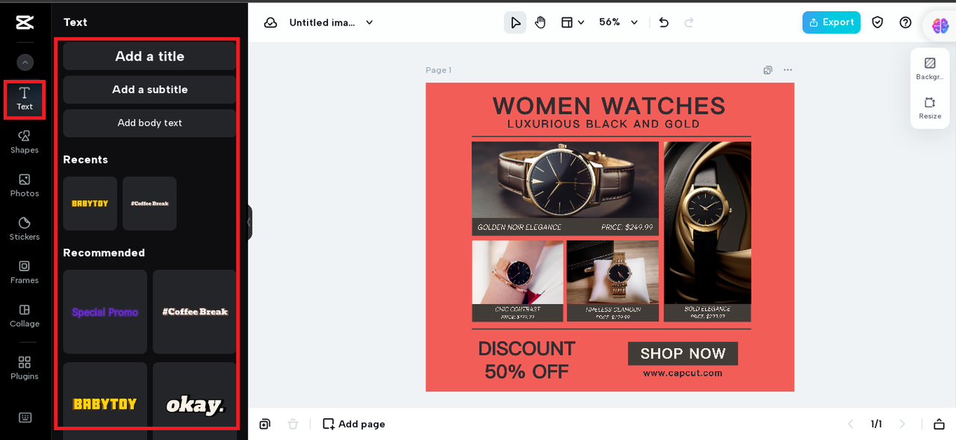Open Page 1 more options menu

click(787, 70)
